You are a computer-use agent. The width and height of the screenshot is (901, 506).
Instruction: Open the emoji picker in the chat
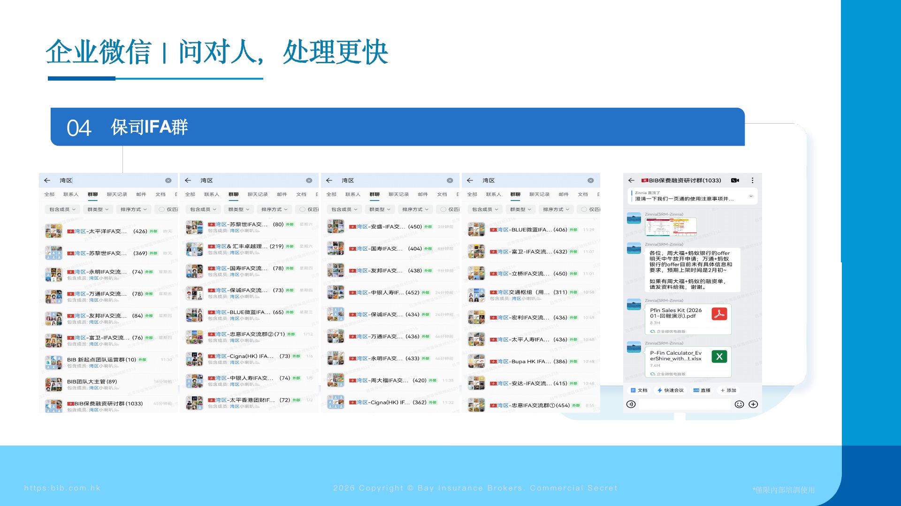739,404
